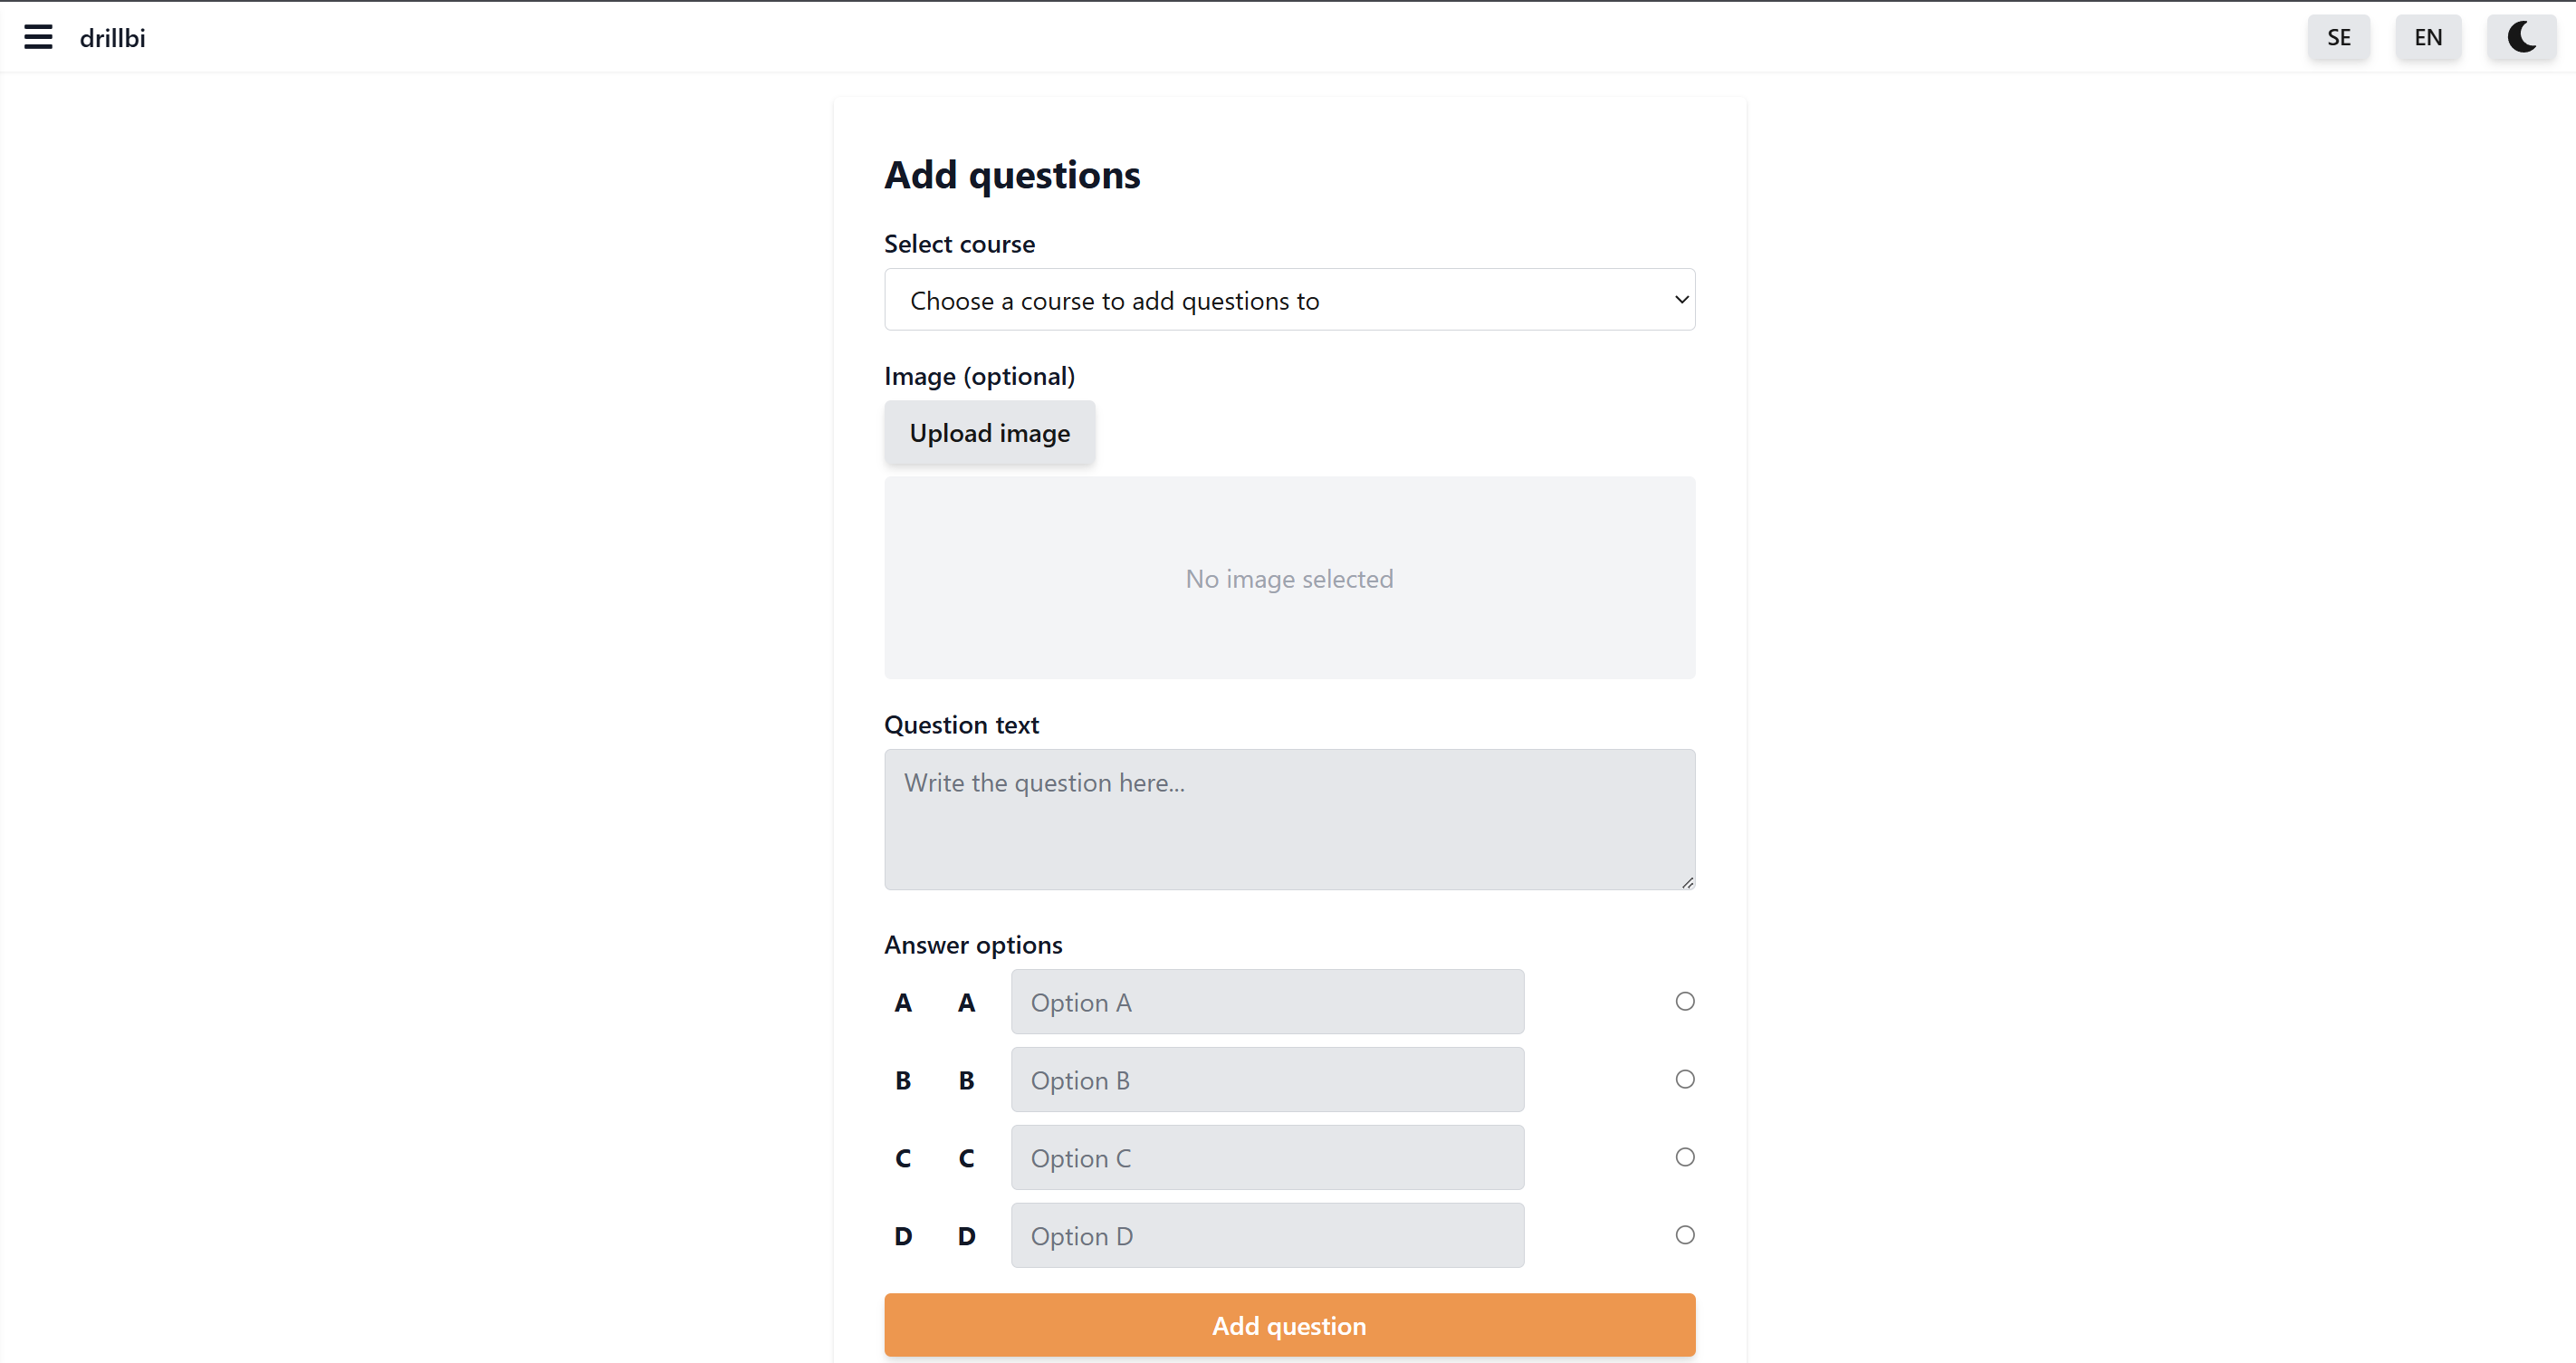Focus the question text area
The width and height of the screenshot is (2576, 1363).
click(x=1289, y=819)
